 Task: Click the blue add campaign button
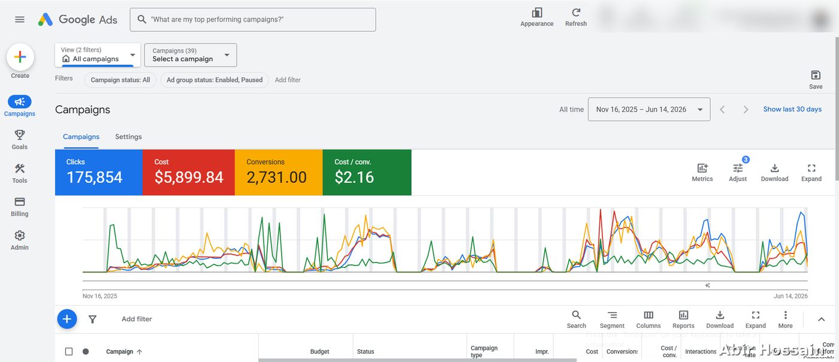[x=67, y=319]
